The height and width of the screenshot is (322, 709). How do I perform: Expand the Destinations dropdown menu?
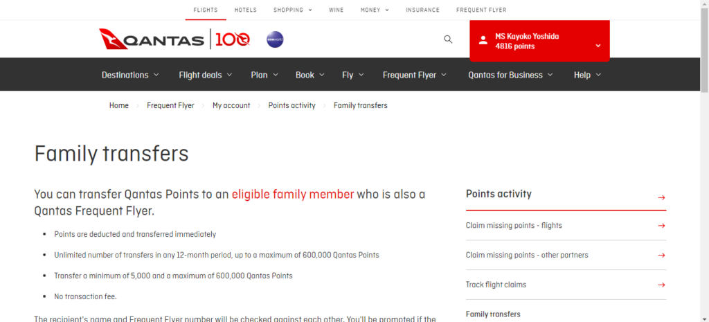click(x=130, y=75)
